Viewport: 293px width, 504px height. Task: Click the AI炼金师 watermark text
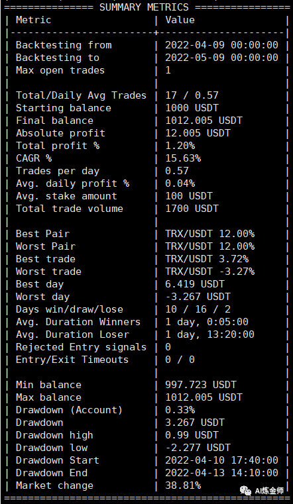(x=270, y=491)
